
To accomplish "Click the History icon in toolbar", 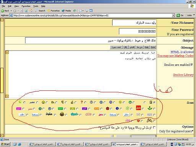I will 75,11.
